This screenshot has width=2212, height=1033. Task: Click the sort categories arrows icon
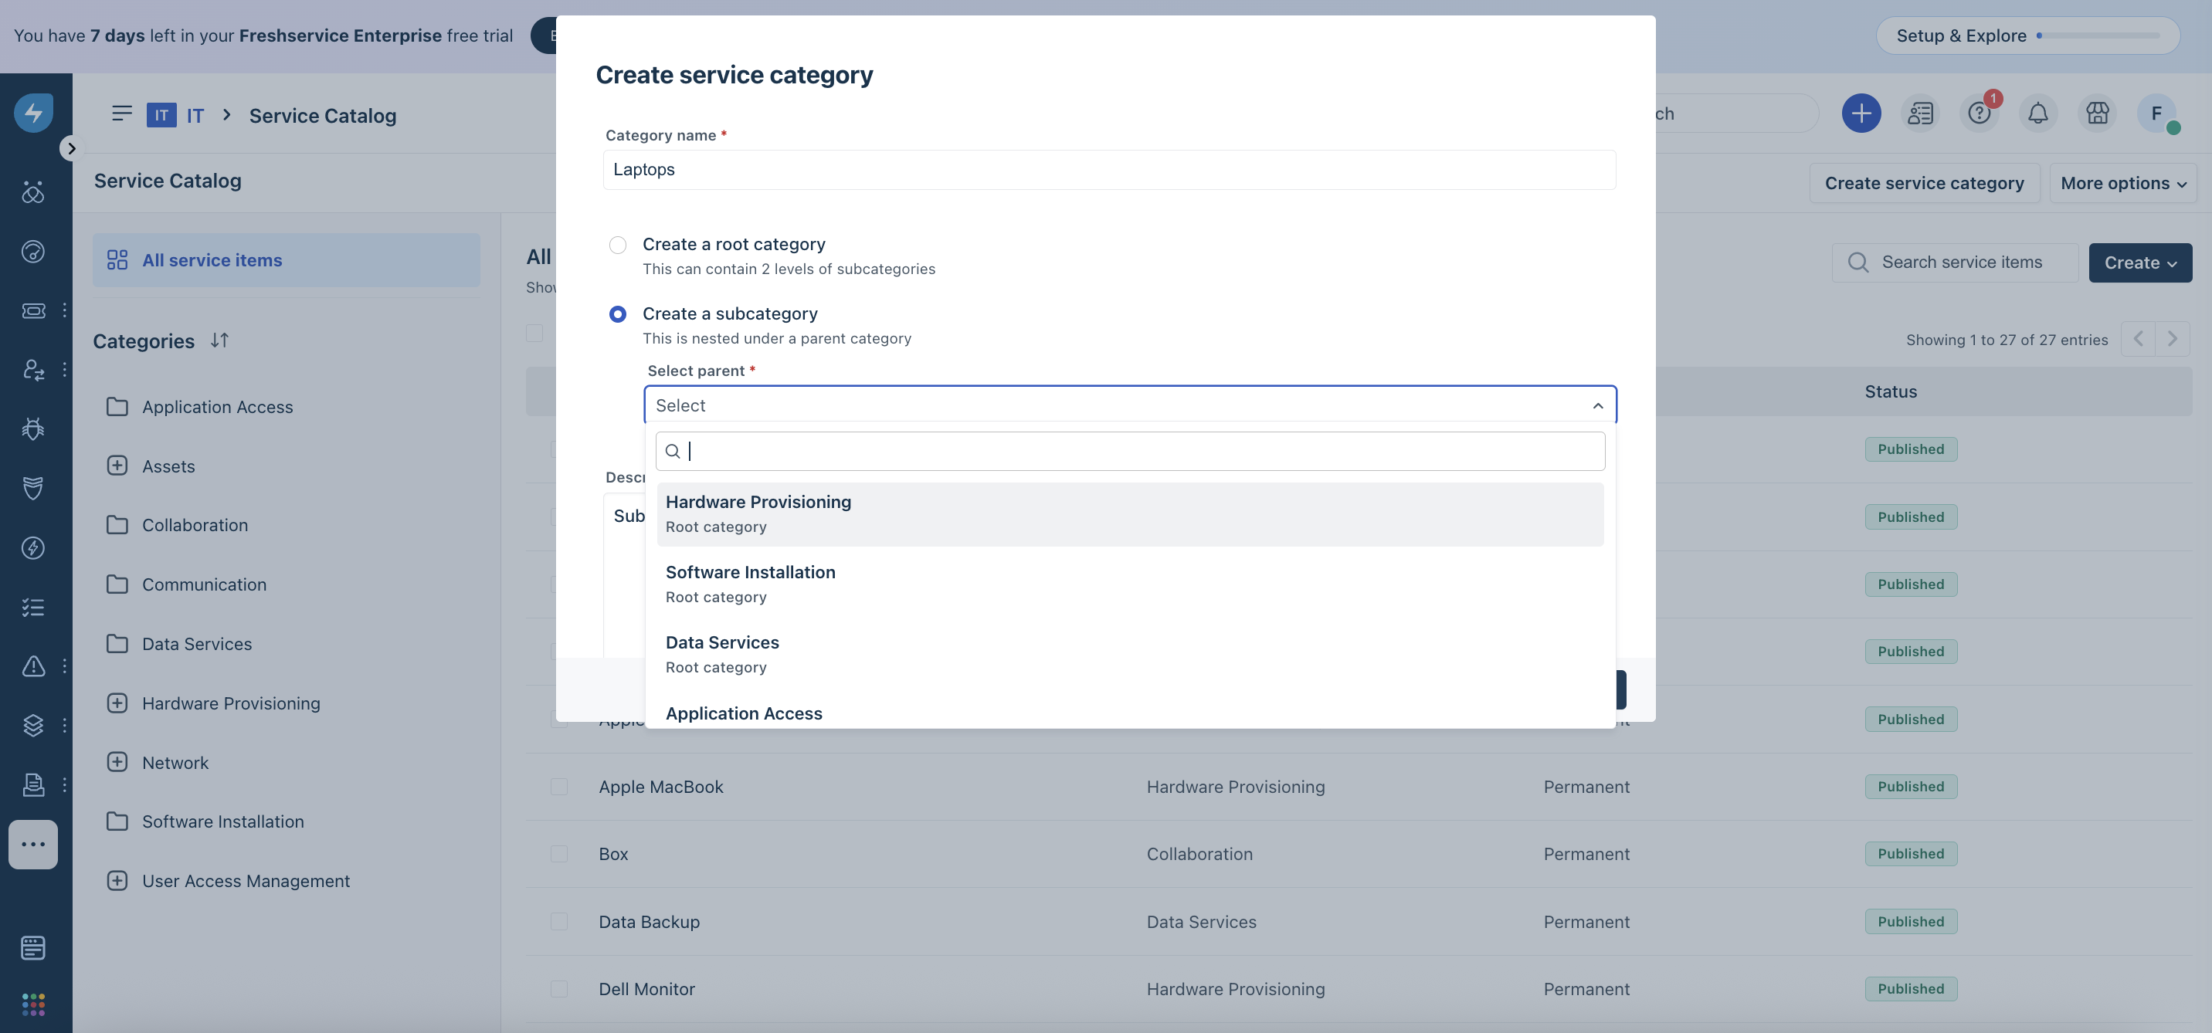(220, 341)
